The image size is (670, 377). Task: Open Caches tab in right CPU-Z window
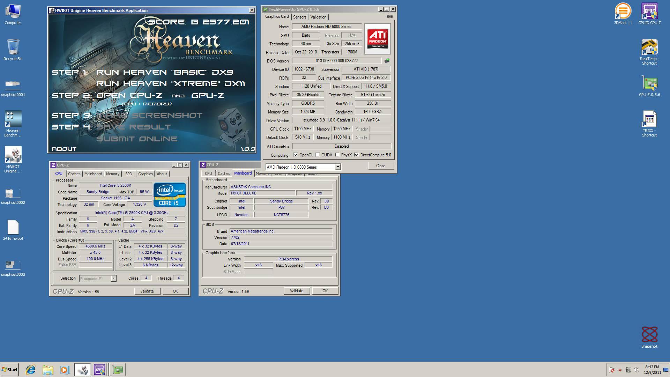(224, 173)
